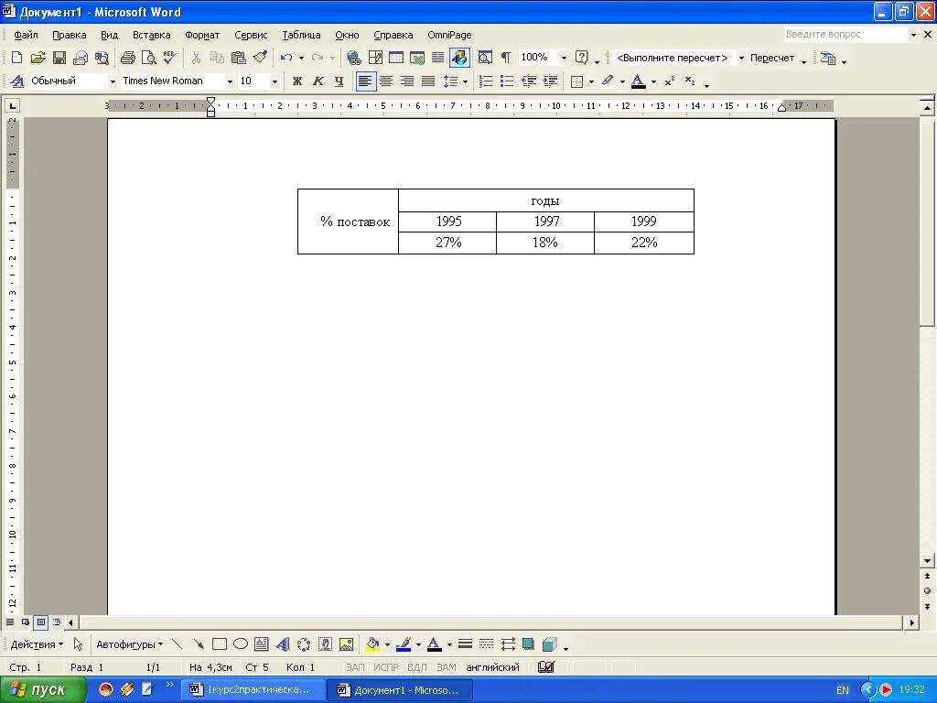Create numbered list

pyautogui.click(x=486, y=81)
